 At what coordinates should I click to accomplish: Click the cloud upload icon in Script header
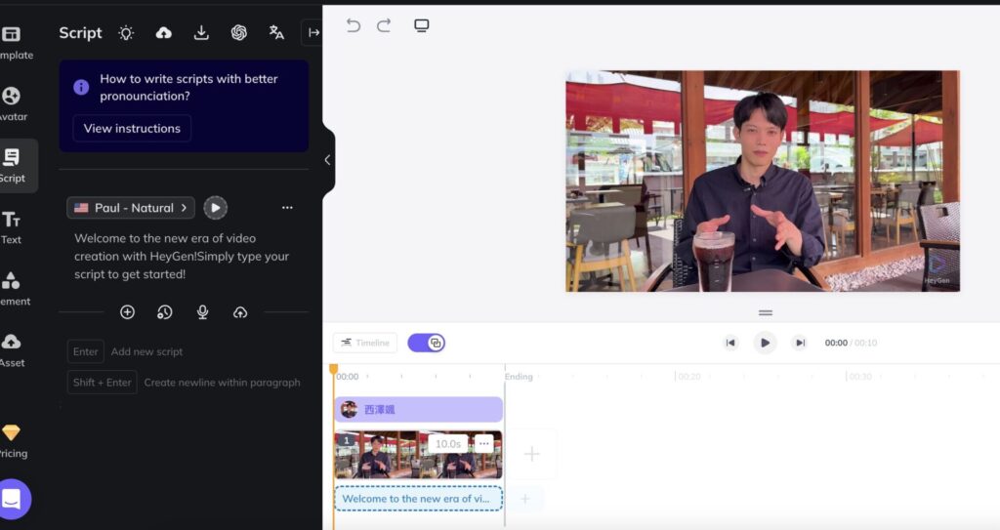164,32
